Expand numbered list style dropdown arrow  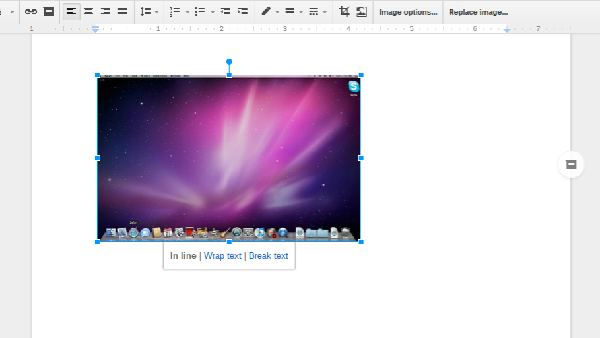tap(187, 13)
